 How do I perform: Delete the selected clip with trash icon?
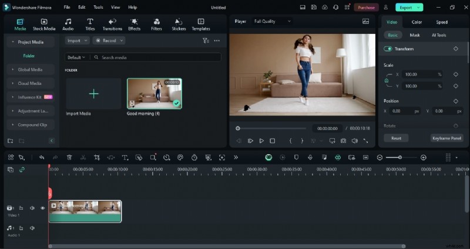point(69,158)
